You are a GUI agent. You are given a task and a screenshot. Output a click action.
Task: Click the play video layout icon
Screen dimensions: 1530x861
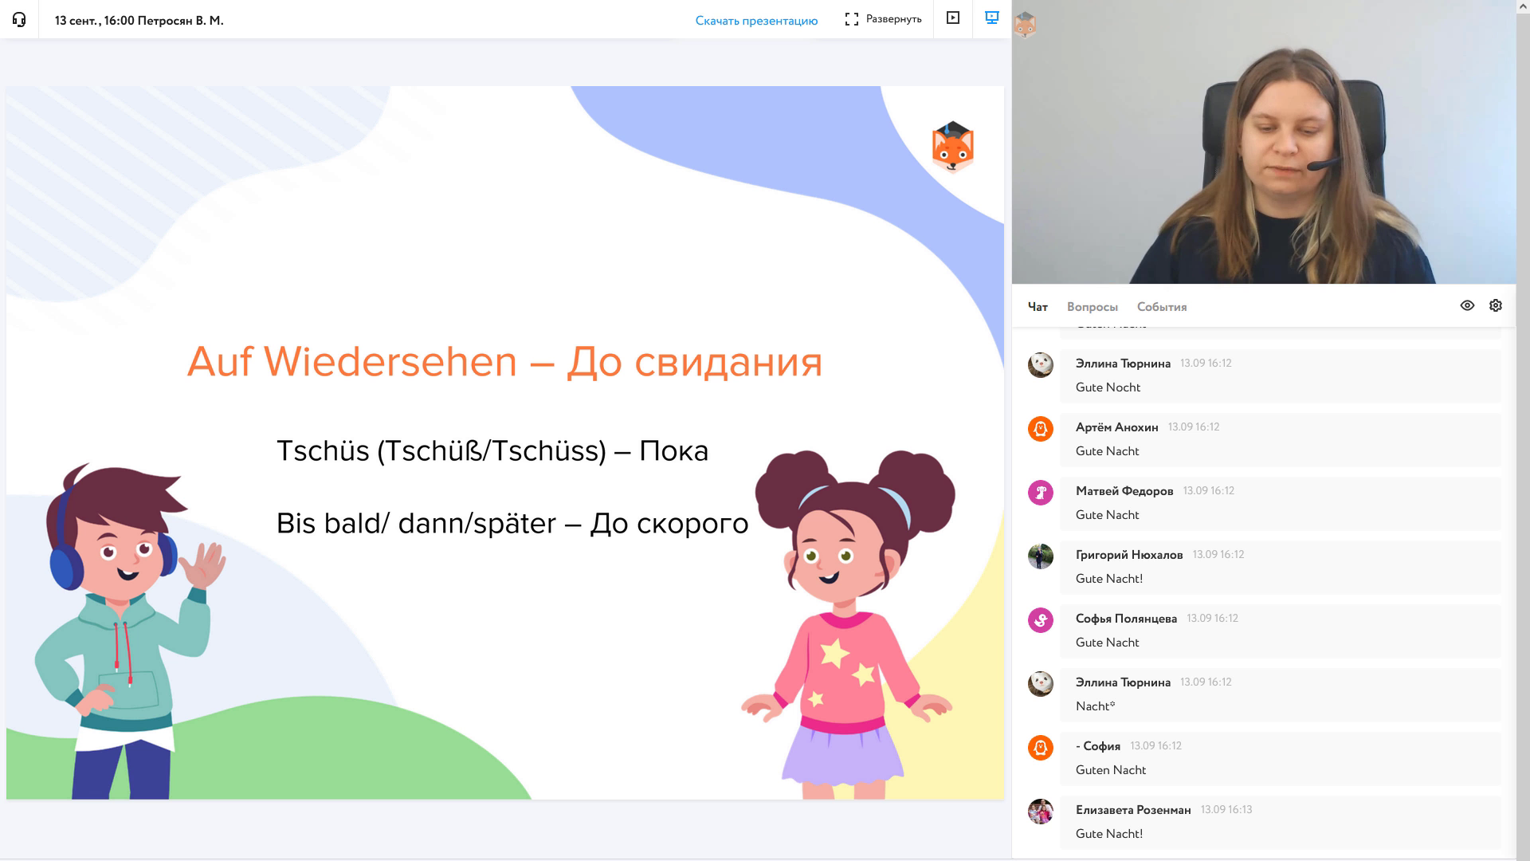(952, 18)
